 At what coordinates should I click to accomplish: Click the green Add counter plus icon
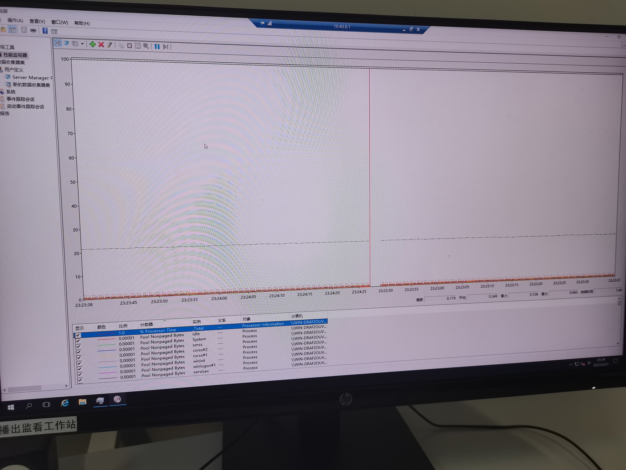point(93,44)
